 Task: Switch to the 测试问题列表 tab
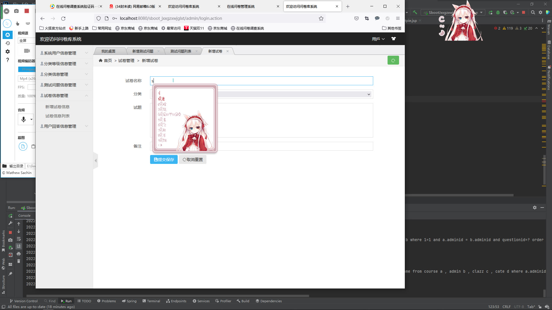click(181, 51)
